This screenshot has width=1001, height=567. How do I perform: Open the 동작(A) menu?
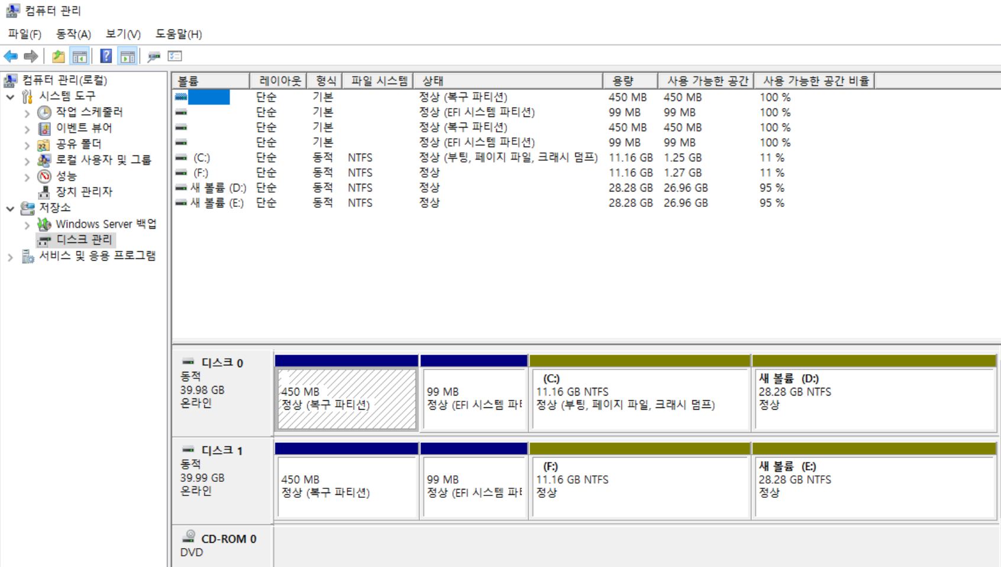tap(73, 34)
